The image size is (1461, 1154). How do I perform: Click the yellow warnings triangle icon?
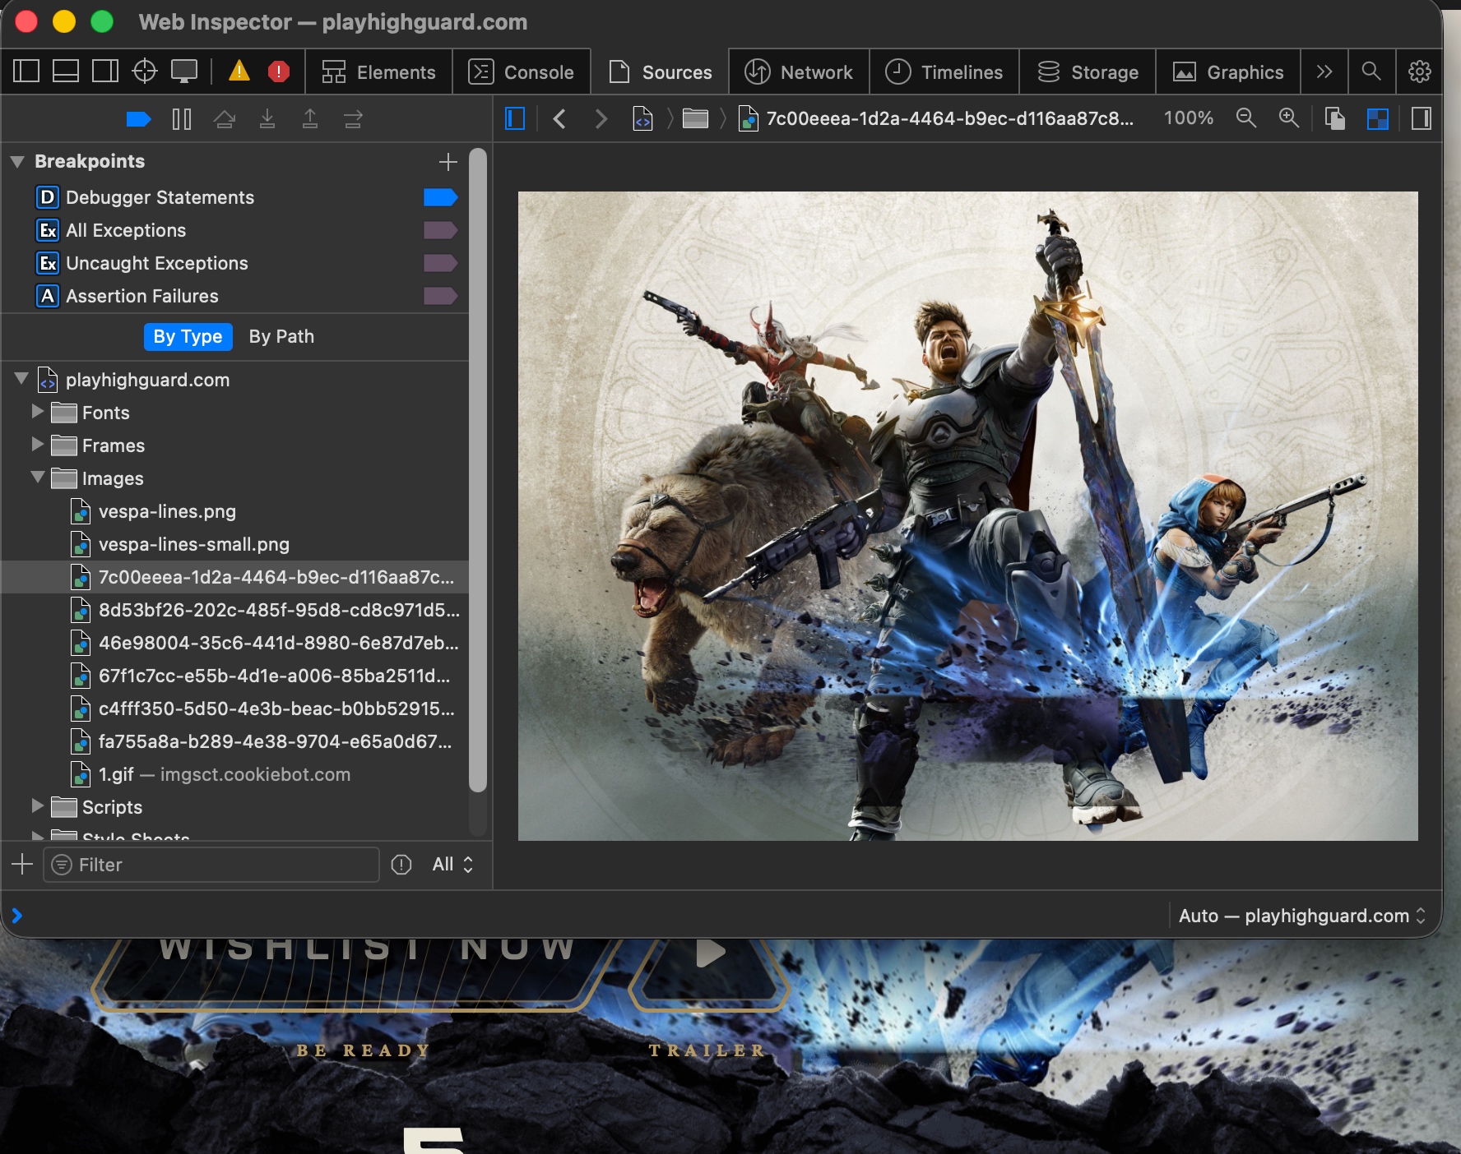pos(239,72)
